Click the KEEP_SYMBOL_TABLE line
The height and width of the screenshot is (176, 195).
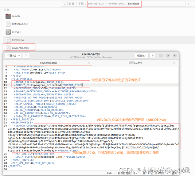click(x=45, y=104)
